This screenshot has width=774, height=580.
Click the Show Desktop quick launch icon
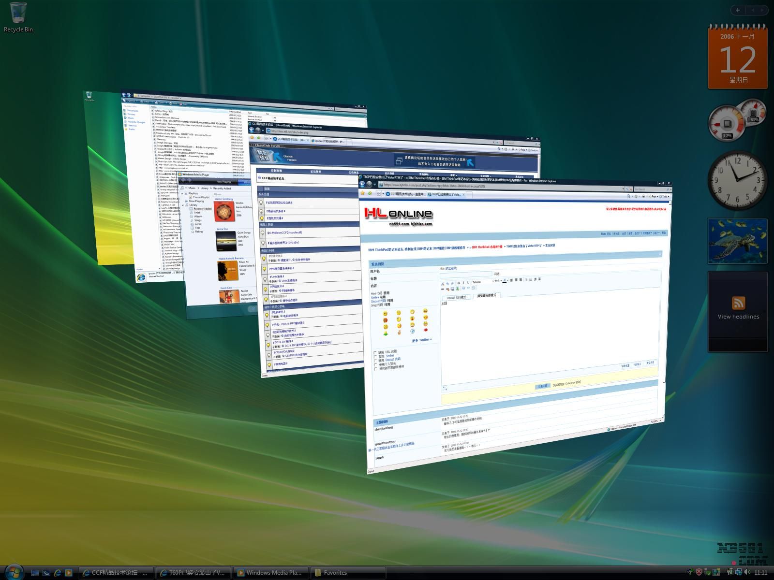tap(35, 573)
